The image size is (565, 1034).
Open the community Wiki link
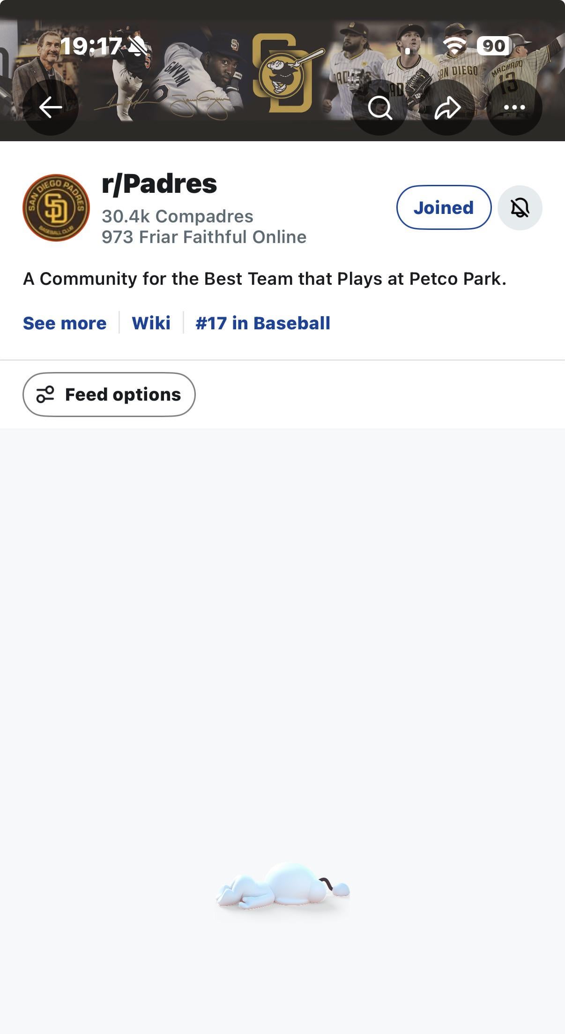point(151,323)
